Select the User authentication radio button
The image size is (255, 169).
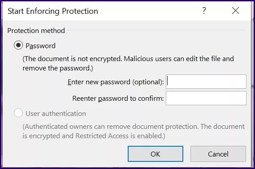click(x=18, y=113)
